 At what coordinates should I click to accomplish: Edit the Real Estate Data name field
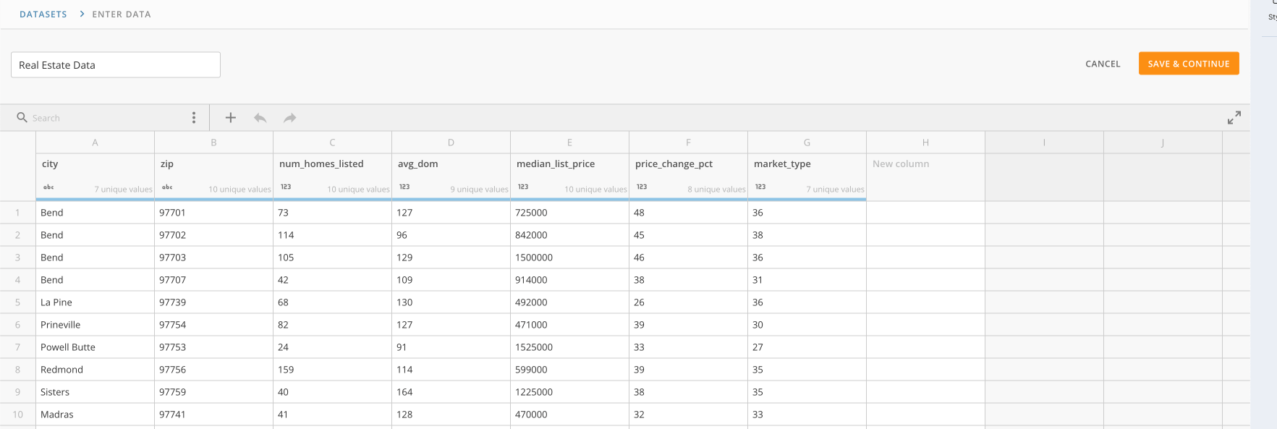tap(116, 64)
